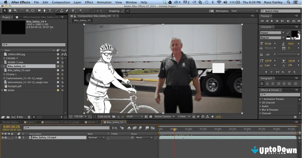302x158 pixels.
Task: Select the Pen tool
Action: tap(45, 11)
